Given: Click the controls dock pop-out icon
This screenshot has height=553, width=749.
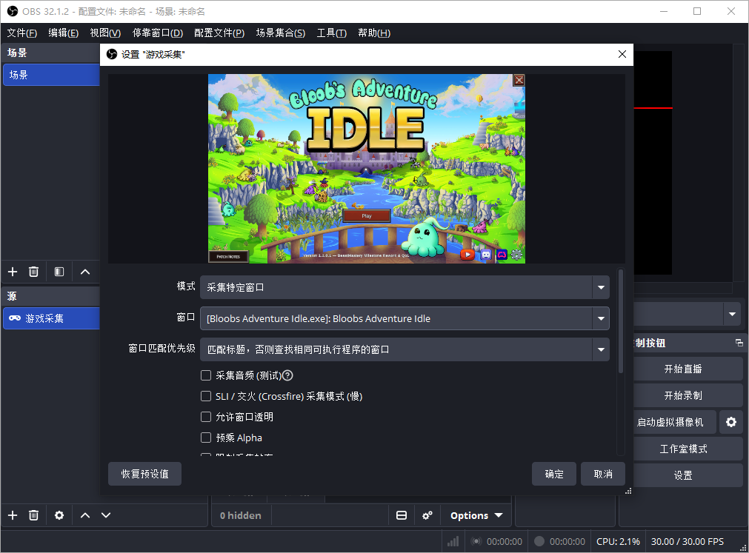Looking at the screenshot, I should (739, 343).
